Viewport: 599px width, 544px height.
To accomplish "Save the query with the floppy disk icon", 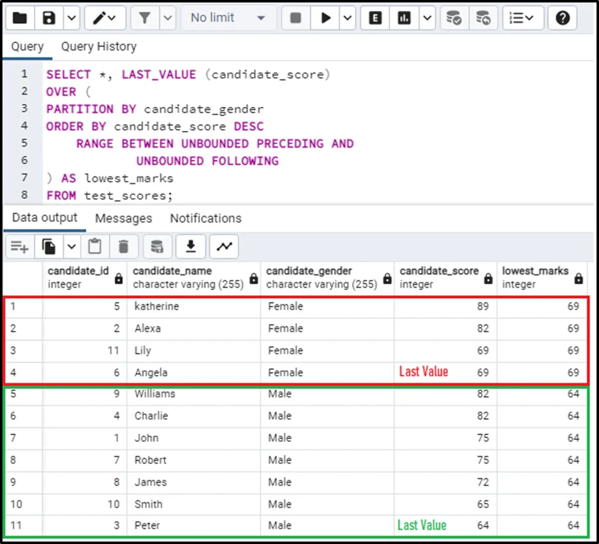I will 49,18.
